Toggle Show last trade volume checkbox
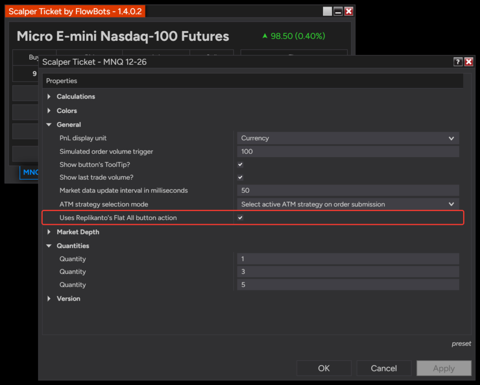Screen dimensions: 480x385 point(240,177)
